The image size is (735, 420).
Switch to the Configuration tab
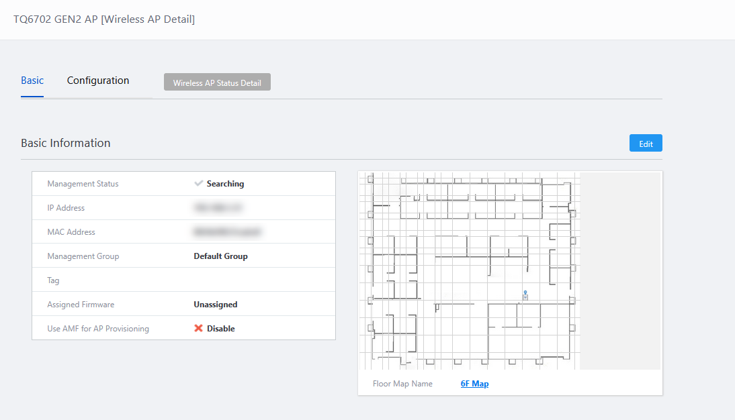(x=98, y=81)
